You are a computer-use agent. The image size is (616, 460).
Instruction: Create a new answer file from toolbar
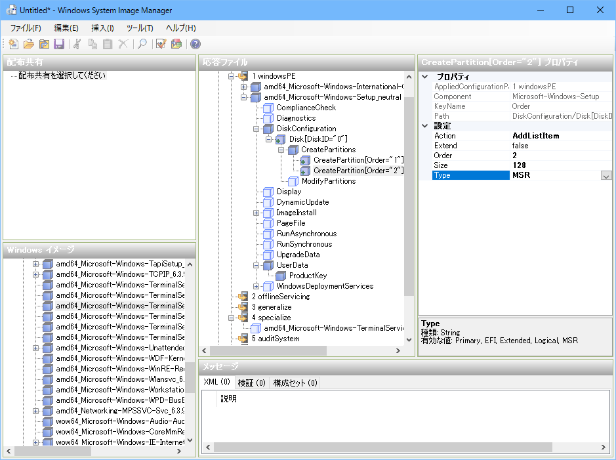click(x=13, y=44)
